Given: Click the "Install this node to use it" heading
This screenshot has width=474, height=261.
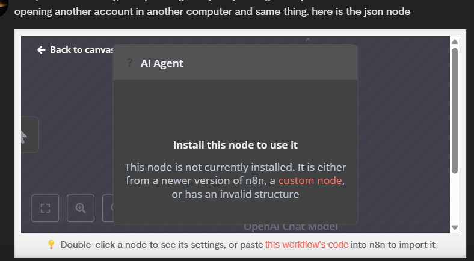Looking at the screenshot, I should (235, 145).
